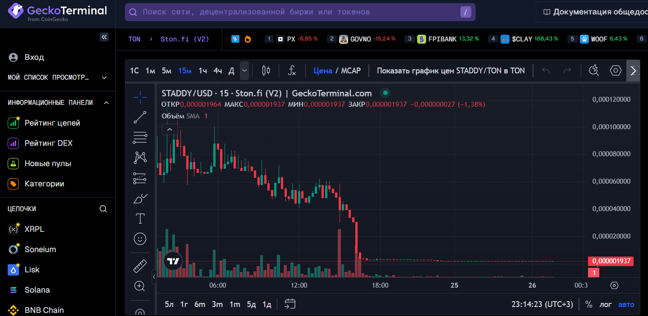The image size is (648, 316).
Task: Open the candlestick chart type selector
Action: click(x=266, y=70)
